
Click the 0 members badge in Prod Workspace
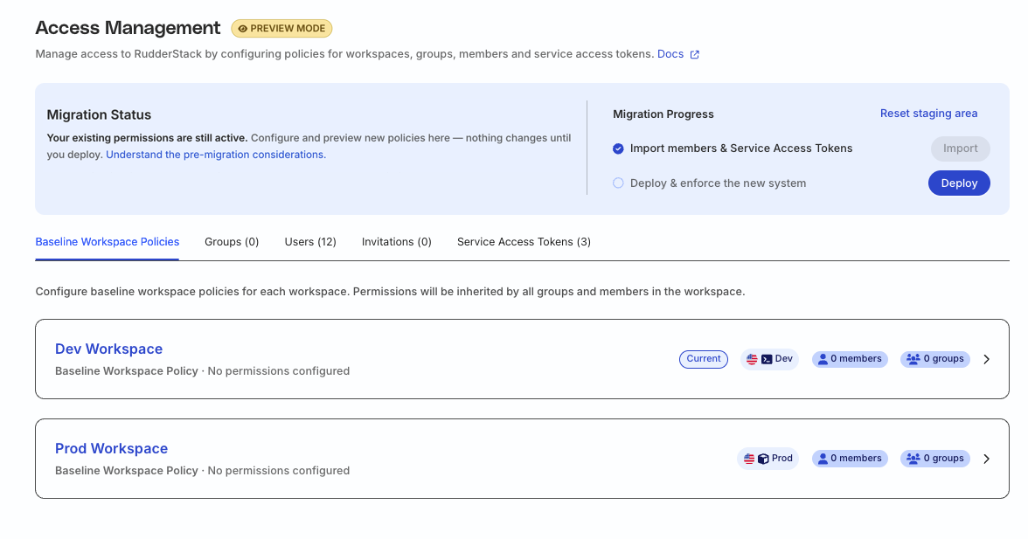850,459
